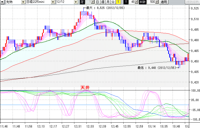Select monthly 月 candle interval

tap(108, 2)
